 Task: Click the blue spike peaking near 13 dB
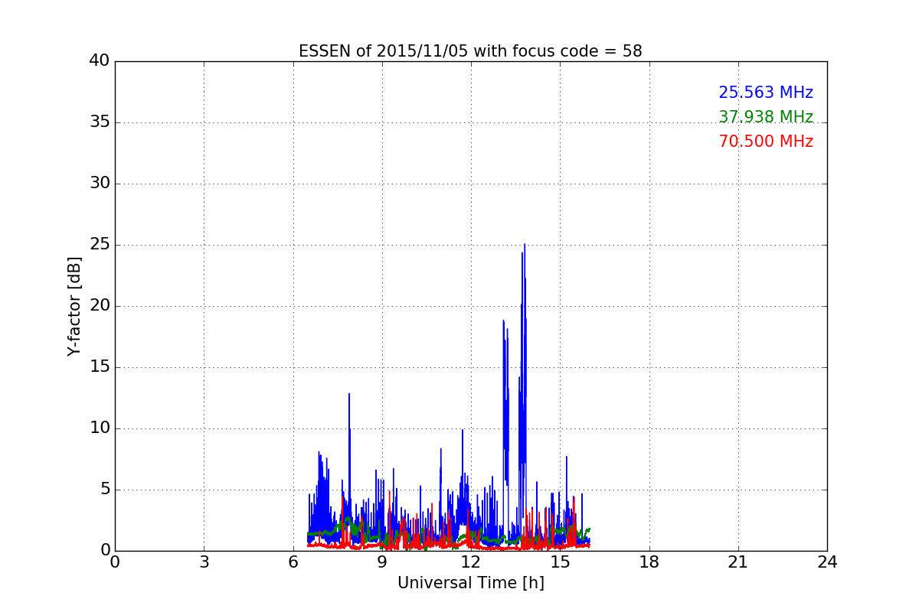click(349, 396)
